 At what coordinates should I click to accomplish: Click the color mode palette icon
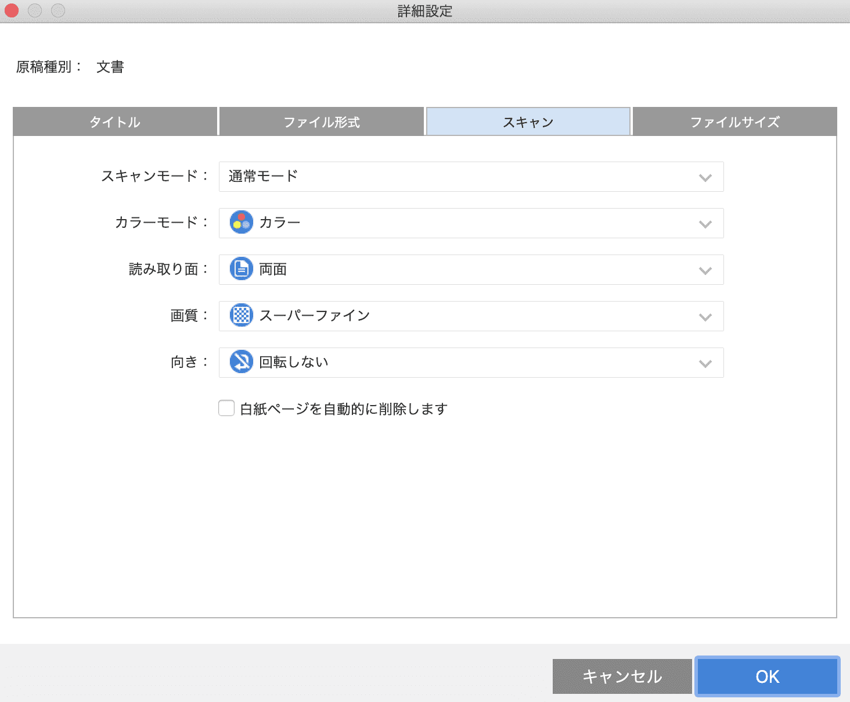point(242,223)
